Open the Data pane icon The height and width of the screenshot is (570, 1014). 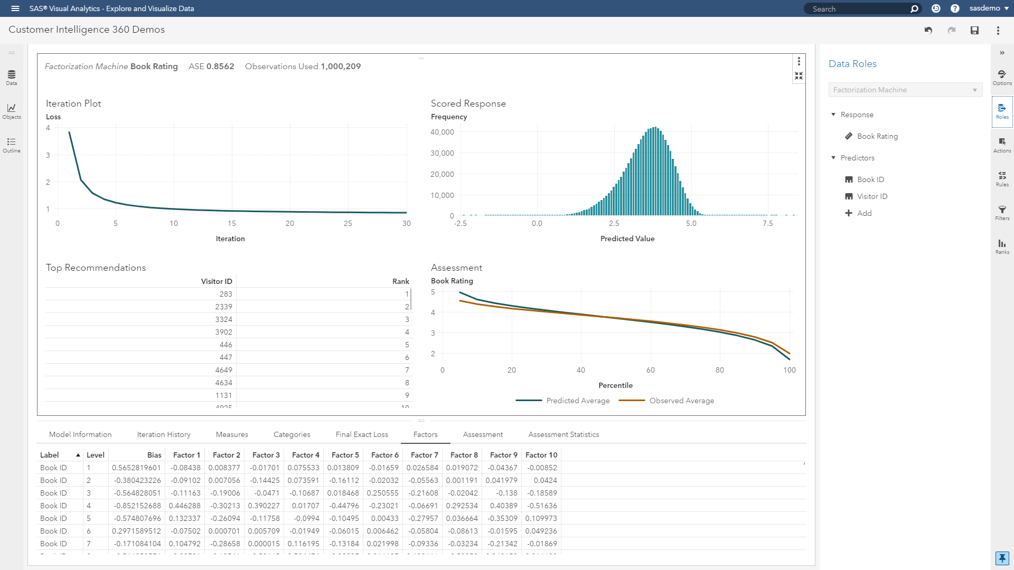point(11,77)
